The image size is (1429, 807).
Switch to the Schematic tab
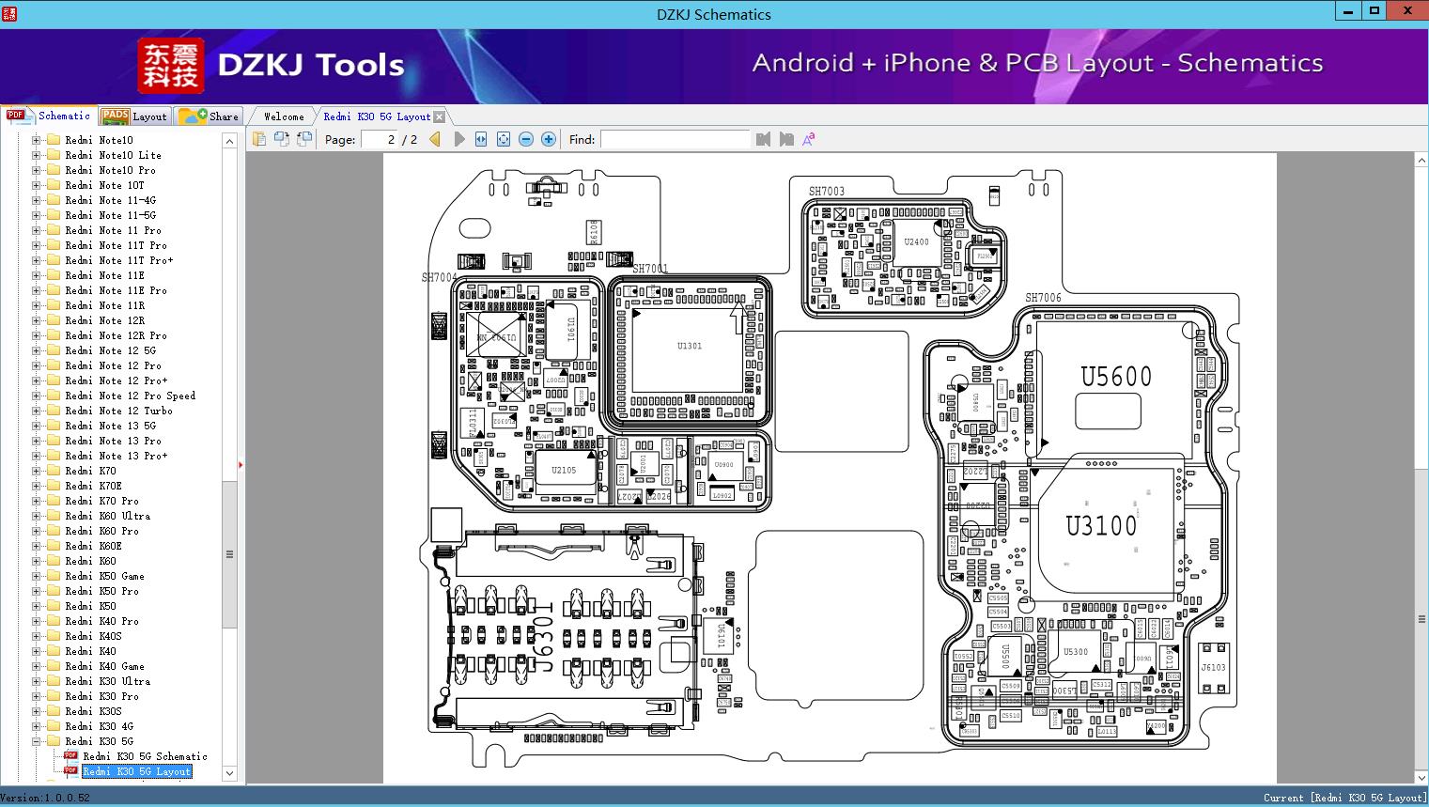pyautogui.click(x=49, y=116)
